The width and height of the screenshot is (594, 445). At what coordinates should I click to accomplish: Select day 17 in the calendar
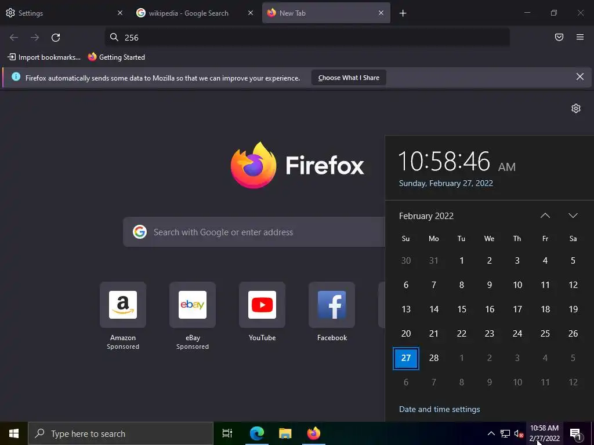pos(517,309)
